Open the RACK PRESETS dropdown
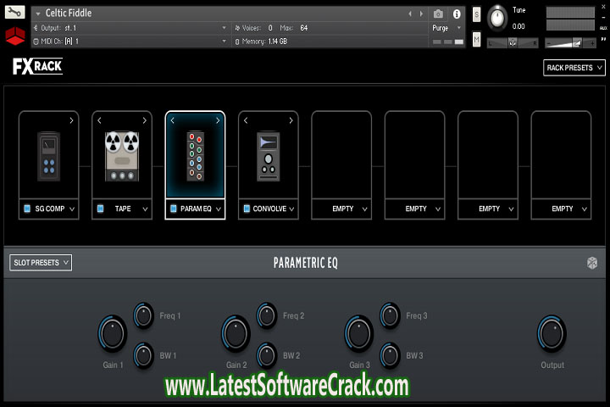 (x=574, y=68)
